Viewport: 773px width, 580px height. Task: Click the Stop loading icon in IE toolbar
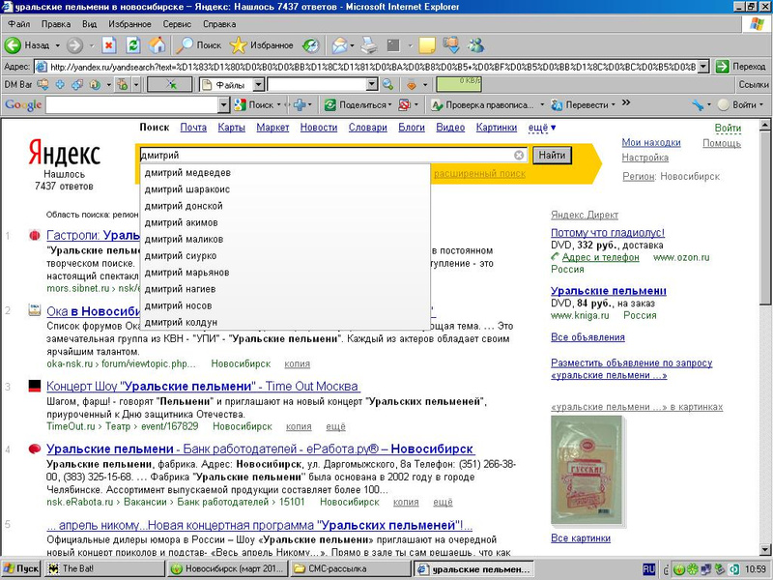[x=109, y=45]
